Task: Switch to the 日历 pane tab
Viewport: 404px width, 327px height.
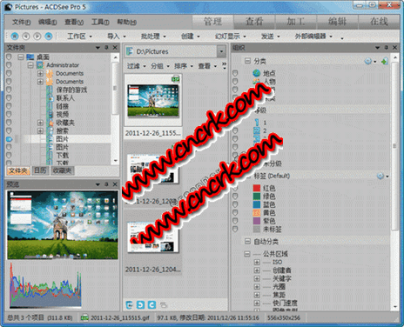Action: click(x=40, y=170)
